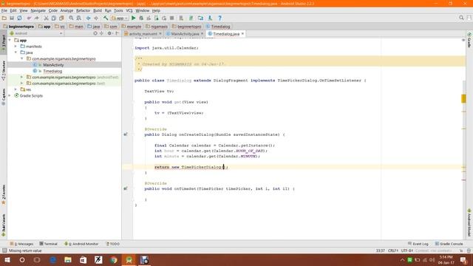Click the Paste icon in toolbar
473x266 pixels.
pyautogui.click(x=61, y=18)
